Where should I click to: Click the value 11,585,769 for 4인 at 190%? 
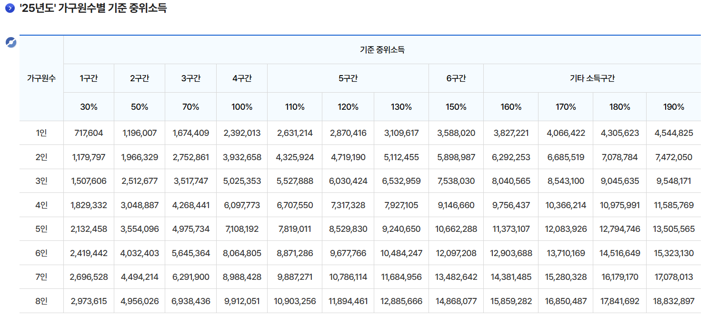[673, 205]
